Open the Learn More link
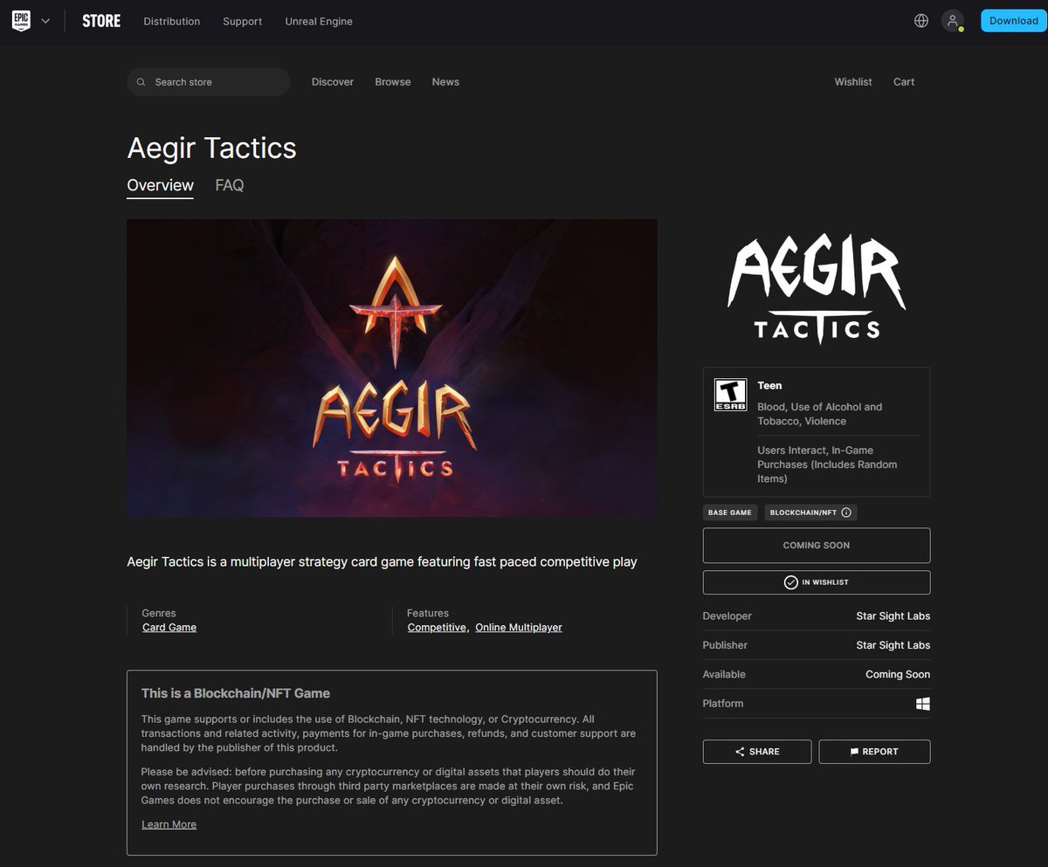This screenshot has height=867, width=1048. [x=169, y=823]
